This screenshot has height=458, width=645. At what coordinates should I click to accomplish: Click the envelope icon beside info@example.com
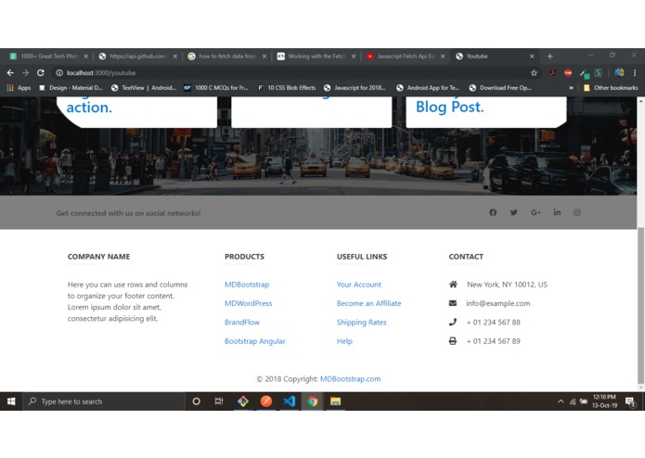point(453,303)
